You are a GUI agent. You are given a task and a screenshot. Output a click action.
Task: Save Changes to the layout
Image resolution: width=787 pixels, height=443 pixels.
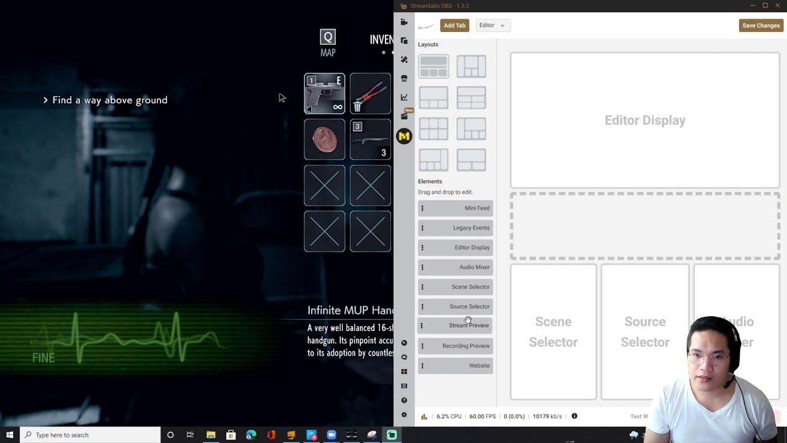761,25
